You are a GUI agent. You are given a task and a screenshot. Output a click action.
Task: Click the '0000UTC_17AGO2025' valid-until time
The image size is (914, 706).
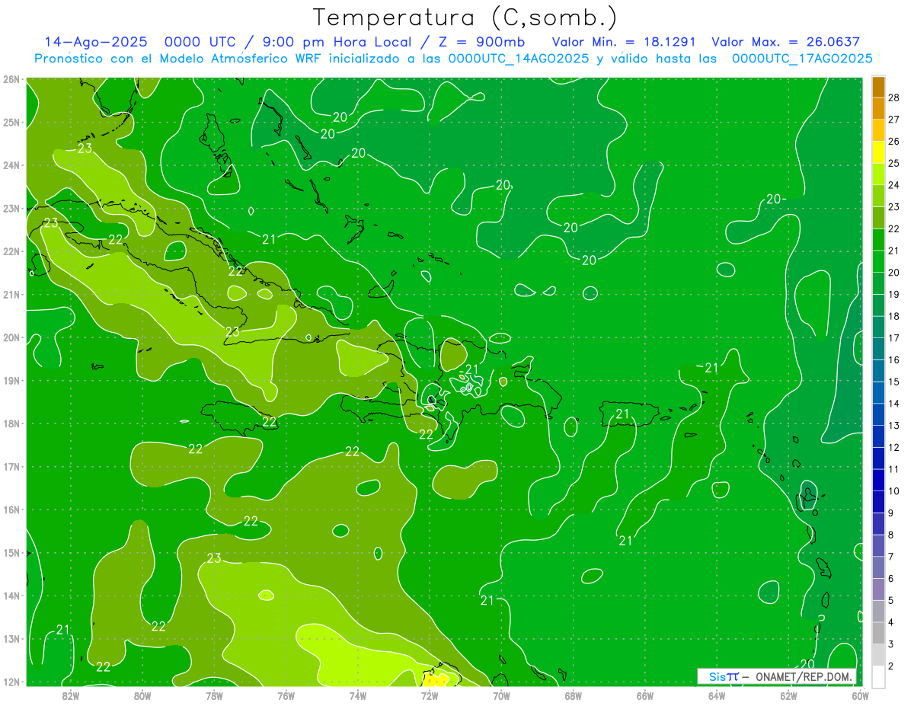coord(802,59)
